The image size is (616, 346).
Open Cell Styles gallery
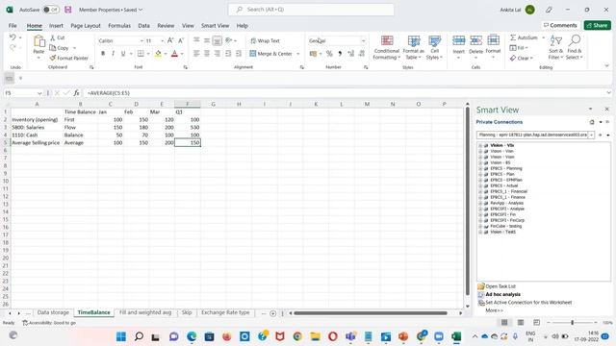[434, 47]
